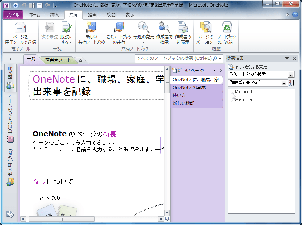Viewport: 302px width, 225px height.
Task: Switch to the 表示 ribbon tab
Action: pyautogui.click(x=130, y=15)
